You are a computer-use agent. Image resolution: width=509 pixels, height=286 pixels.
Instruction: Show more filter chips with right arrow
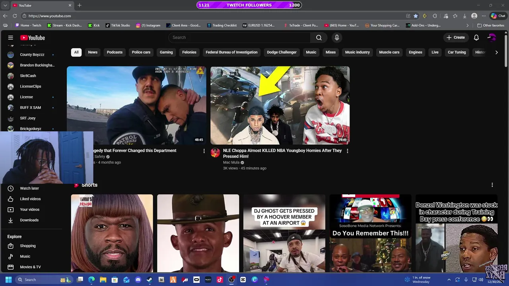coord(496,52)
